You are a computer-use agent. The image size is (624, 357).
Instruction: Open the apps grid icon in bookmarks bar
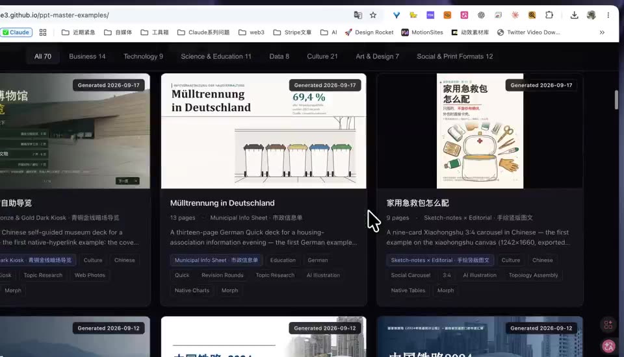(43, 32)
